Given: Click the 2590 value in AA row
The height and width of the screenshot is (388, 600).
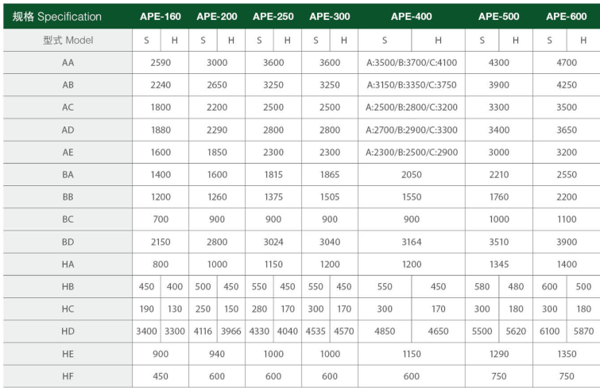Looking at the screenshot, I should coord(161,63).
